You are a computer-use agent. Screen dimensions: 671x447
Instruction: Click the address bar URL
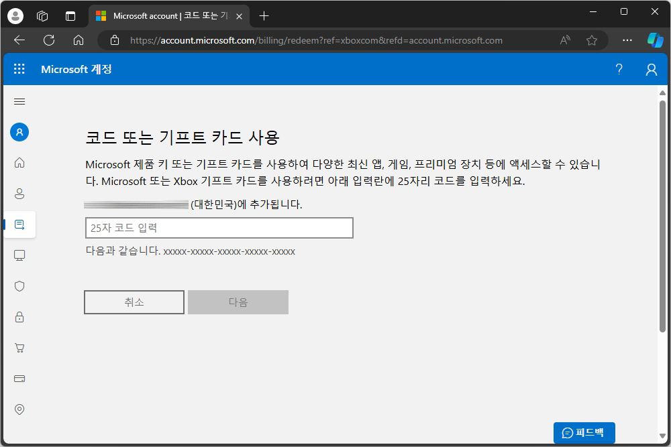click(316, 40)
